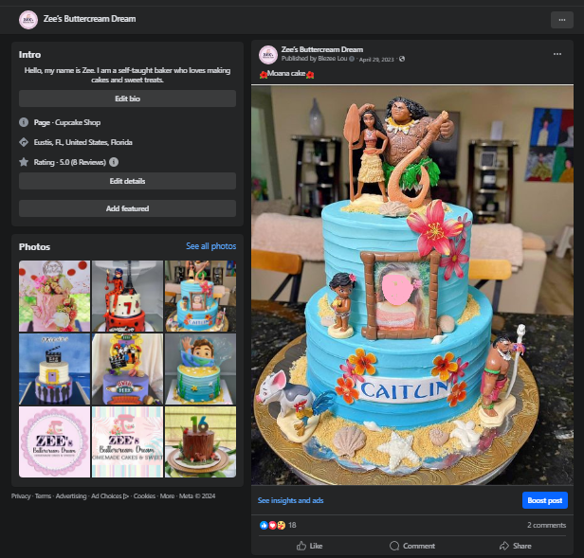
Task: Open the number 16 chocolate cake thumbnail
Action: pos(200,441)
